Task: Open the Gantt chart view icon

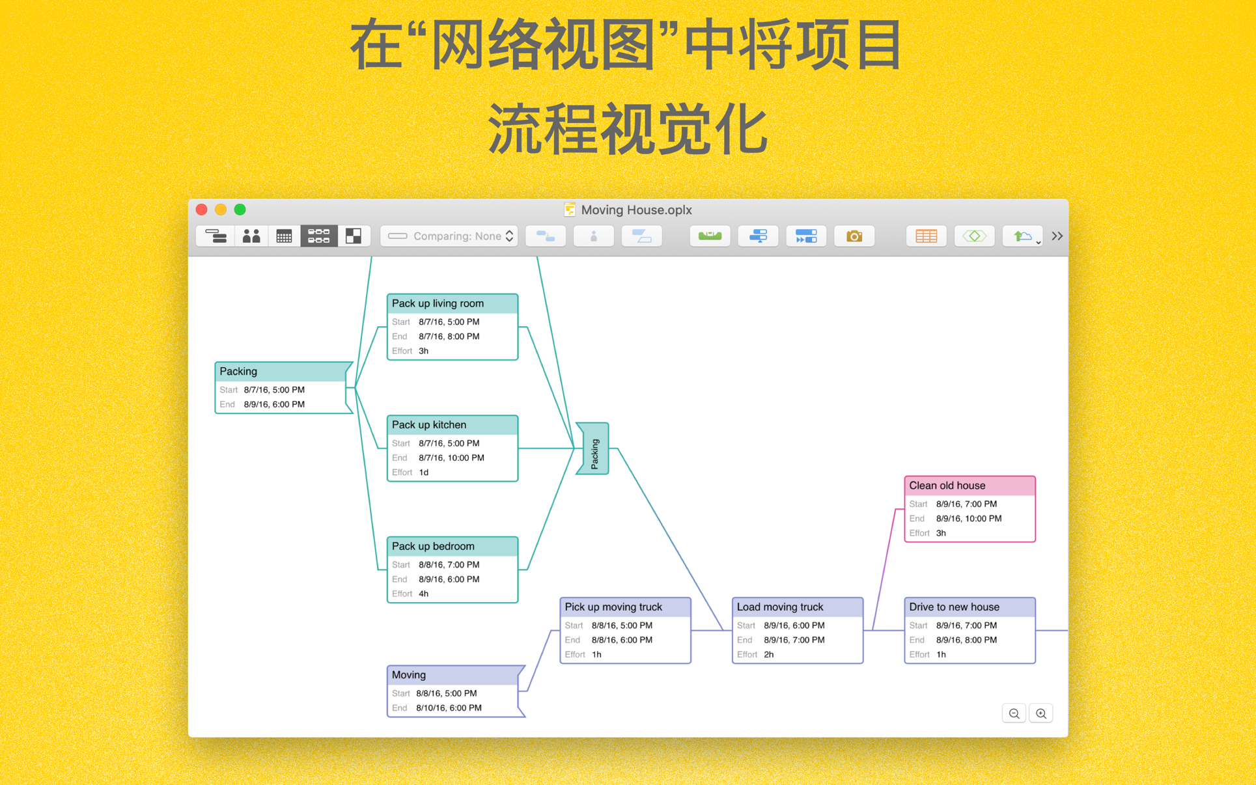Action: (x=216, y=237)
